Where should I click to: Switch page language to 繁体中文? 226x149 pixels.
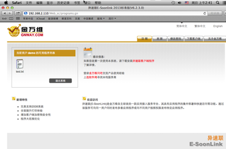[200, 26]
